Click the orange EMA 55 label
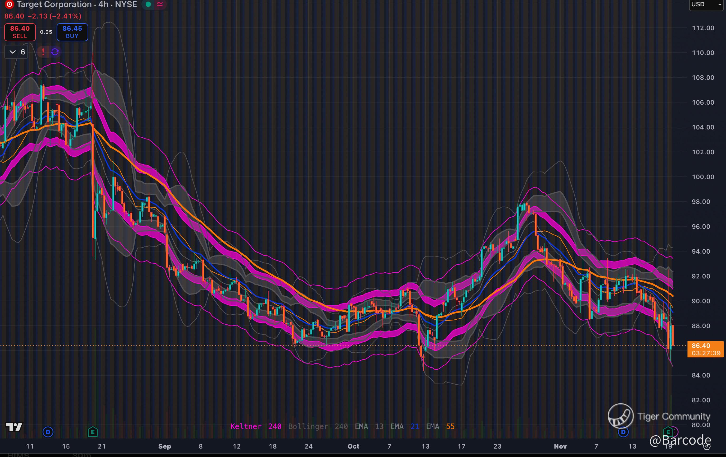 tap(440, 426)
